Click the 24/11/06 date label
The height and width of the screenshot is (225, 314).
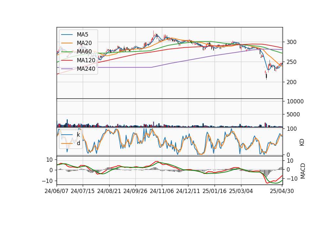(162, 191)
